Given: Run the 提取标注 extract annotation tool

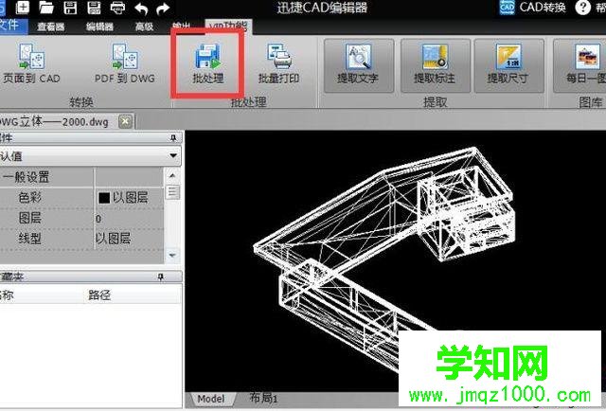Looking at the screenshot, I should coord(436,65).
